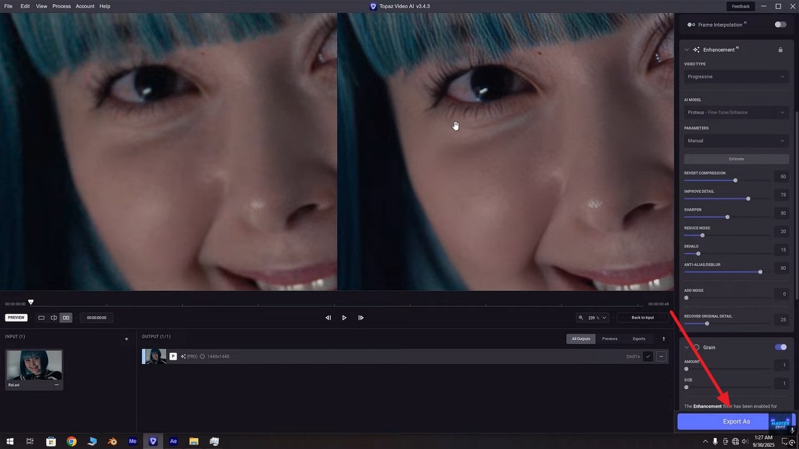
Task: Click the Back to Input button
Action: (643, 318)
